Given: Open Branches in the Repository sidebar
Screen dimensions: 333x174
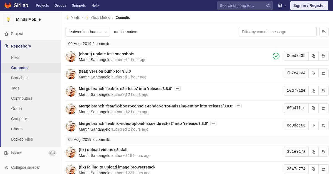Looking at the screenshot, I should (x=19, y=78).
